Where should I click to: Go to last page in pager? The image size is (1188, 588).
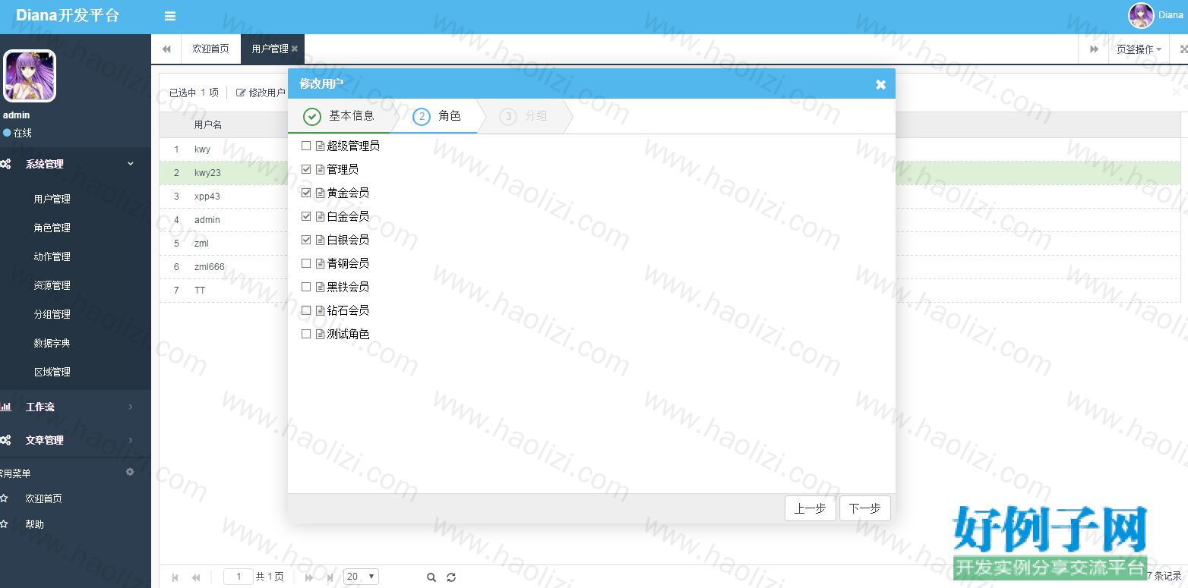330,577
